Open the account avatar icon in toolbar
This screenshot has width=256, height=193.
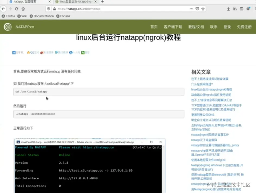[248, 9]
